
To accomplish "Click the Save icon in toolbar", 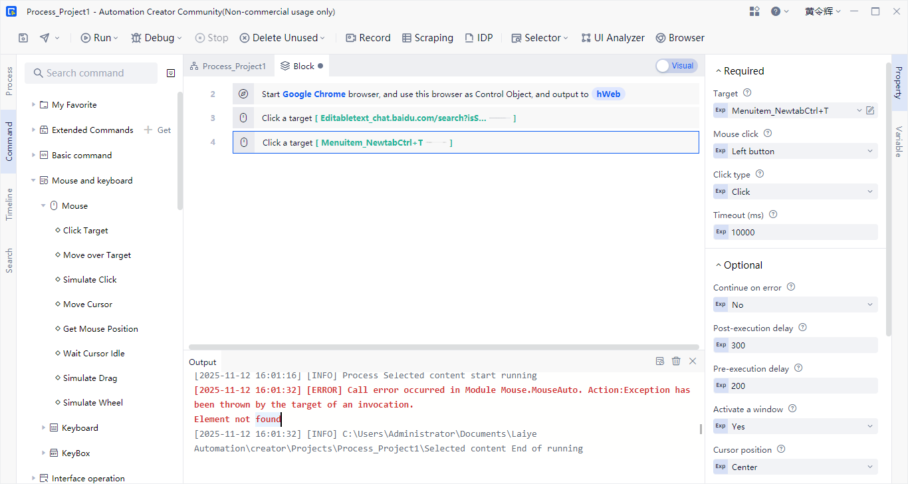I will tap(23, 38).
